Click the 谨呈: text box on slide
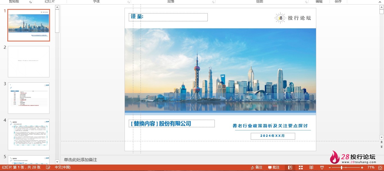Screen dimensions: 384x171 pos(168,17)
